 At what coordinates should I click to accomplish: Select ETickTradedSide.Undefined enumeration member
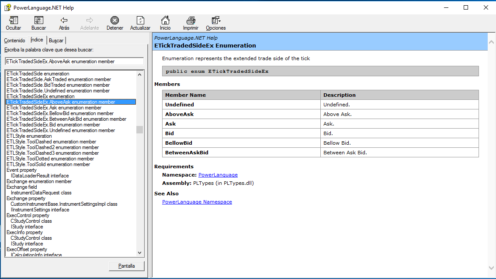click(x=58, y=91)
